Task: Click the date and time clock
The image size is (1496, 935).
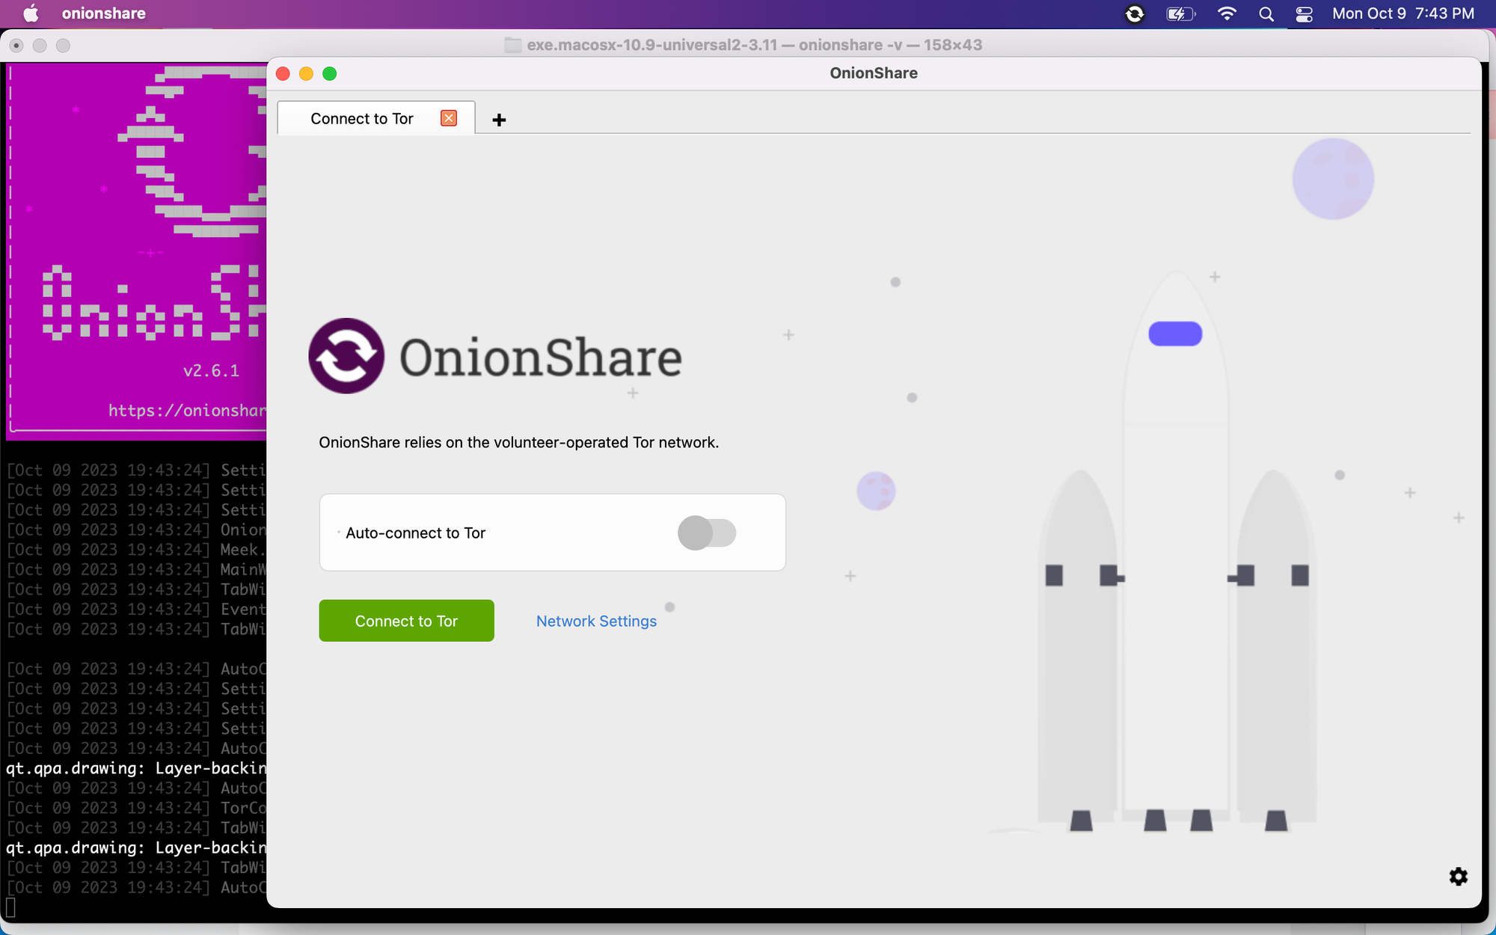Action: click(1402, 13)
